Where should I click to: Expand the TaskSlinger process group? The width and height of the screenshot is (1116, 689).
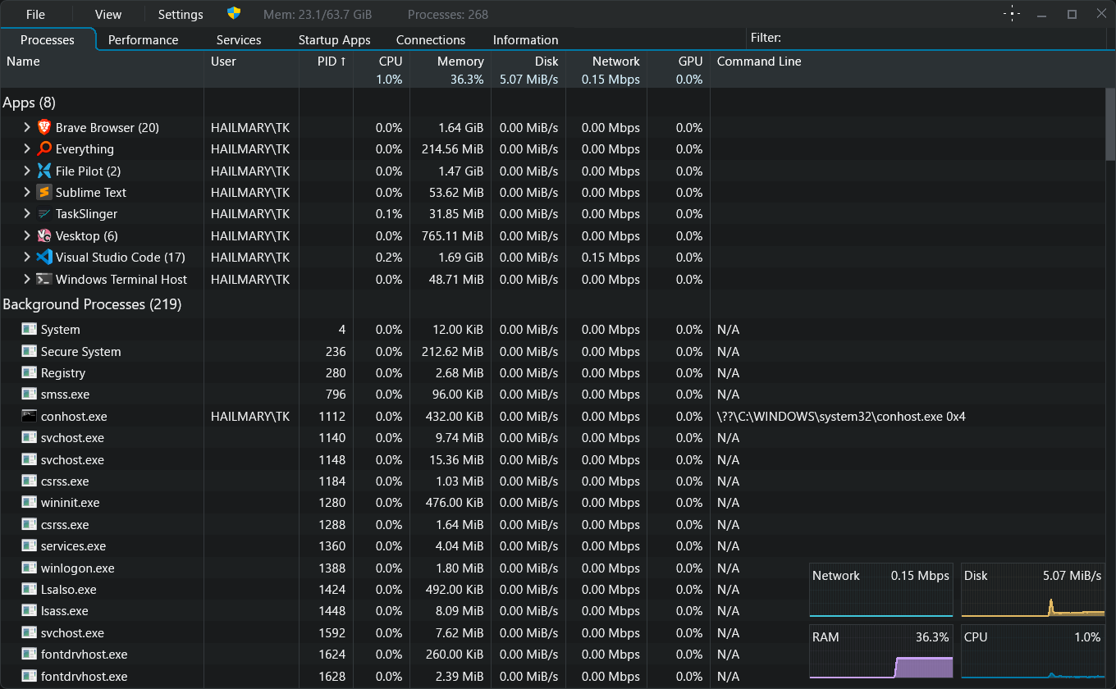(x=26, y=213)
